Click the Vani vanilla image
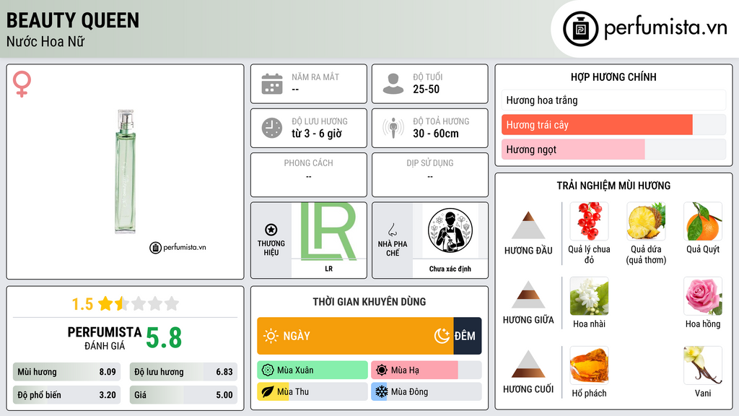 pyautogui.click(x=703, y=365)
